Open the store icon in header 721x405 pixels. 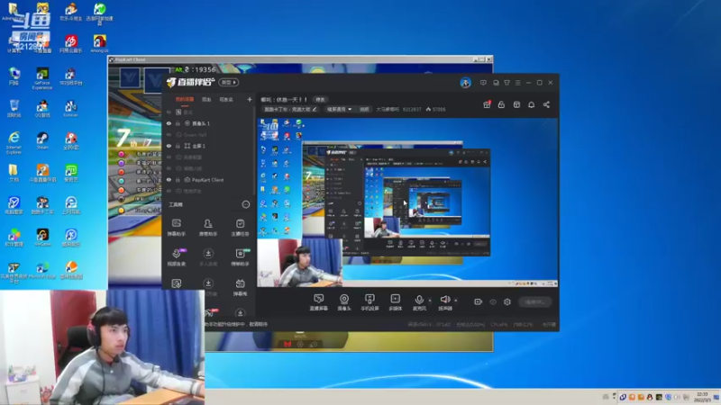pos(516,104)
